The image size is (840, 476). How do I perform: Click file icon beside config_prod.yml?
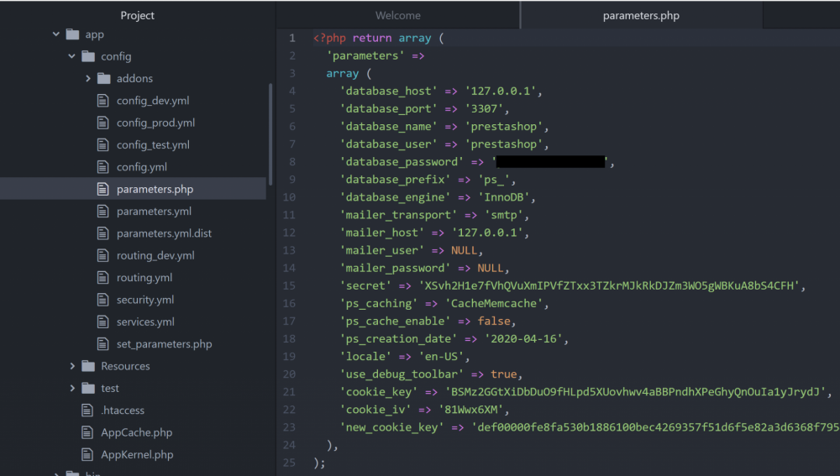pyautogui.click(x=102, y=123)
